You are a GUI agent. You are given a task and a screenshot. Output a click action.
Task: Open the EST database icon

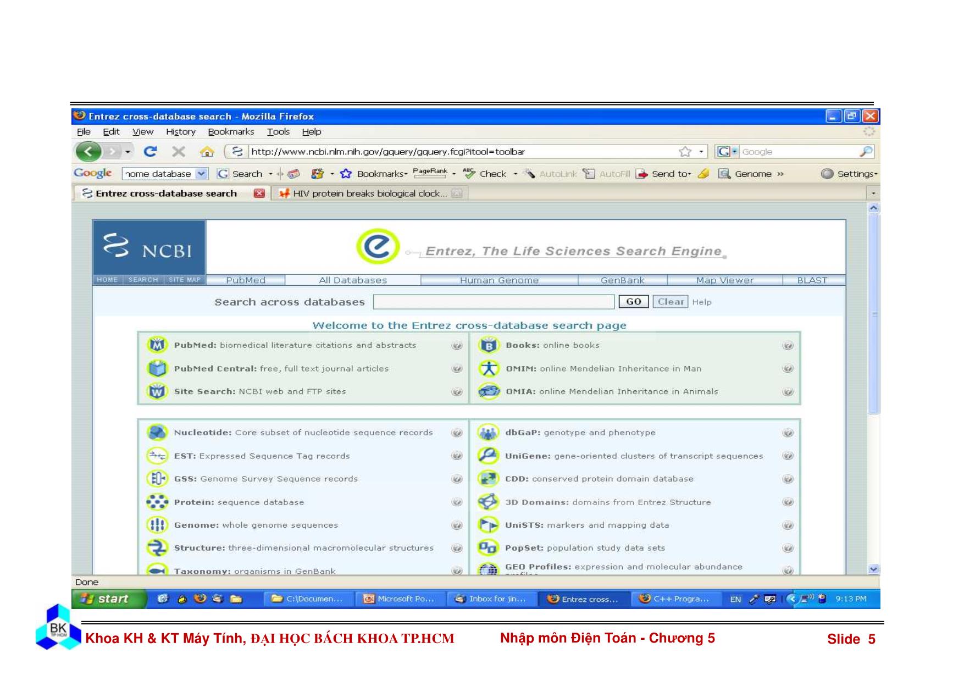tap(157, 456)
